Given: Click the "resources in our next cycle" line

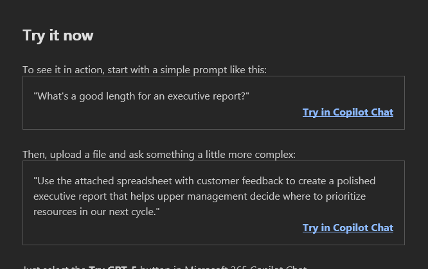Looking at the screenshot, I should 96,212.
